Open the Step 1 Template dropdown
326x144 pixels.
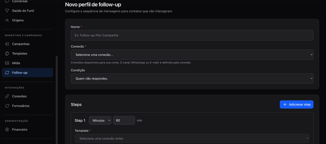[x=192, y=139]
